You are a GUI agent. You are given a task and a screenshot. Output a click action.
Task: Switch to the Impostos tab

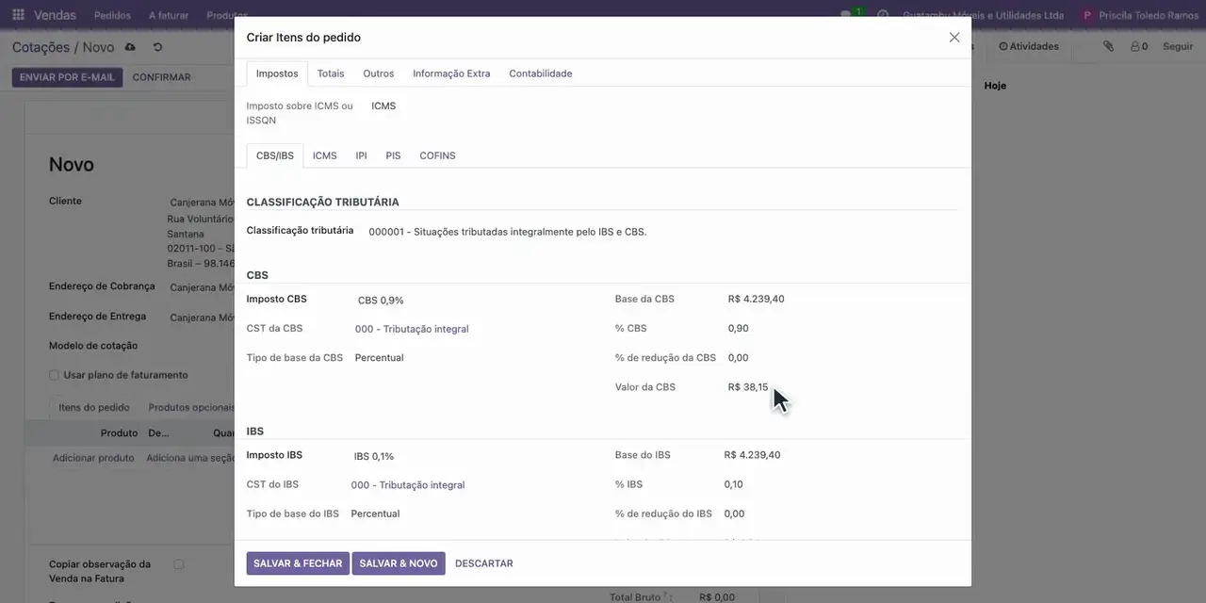[x=277, y=73]
